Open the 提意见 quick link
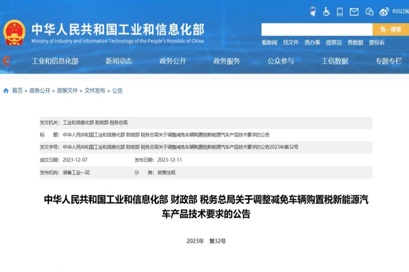 (334, 43)
